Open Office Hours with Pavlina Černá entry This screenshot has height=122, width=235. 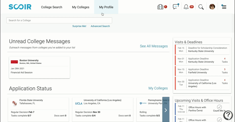pyautogui.click(x=202, y=109)
